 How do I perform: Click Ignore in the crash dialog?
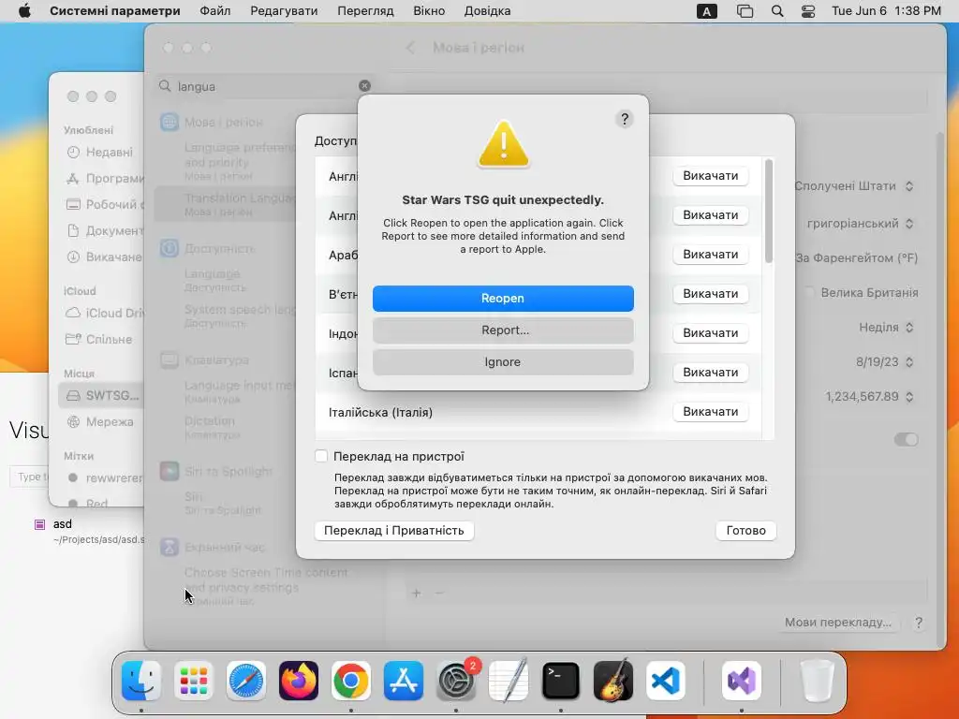[503, 362]
